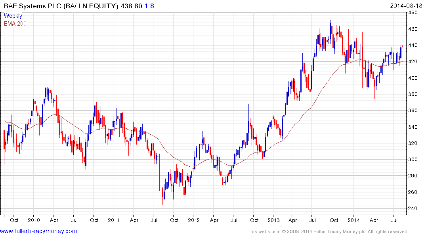Click the 480 price axis label
Screen dimensions: 426x237
[x=414, y=13]
